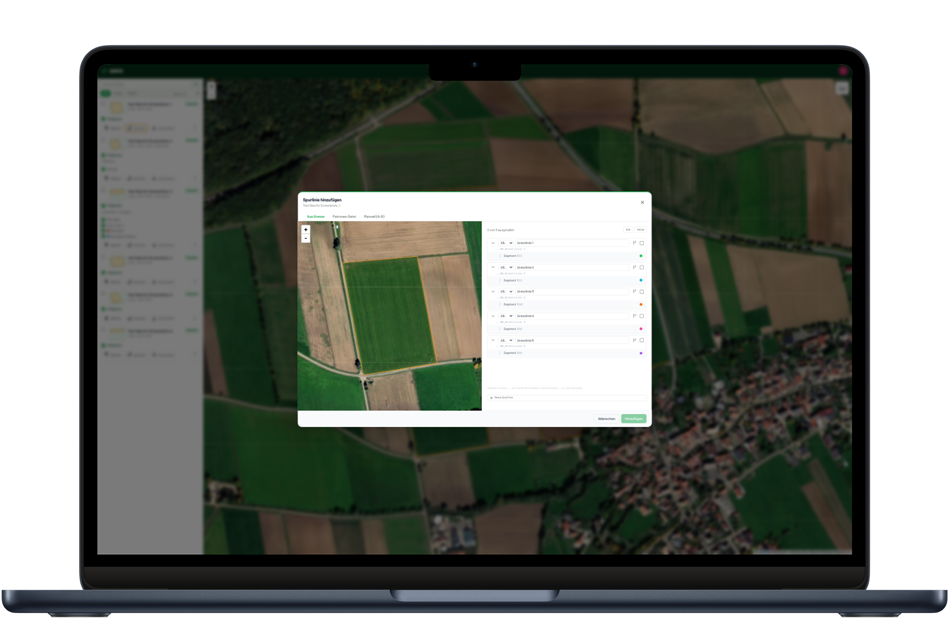Zoom out on the dialog map
The image size is (950, 619).
coord(306,238)
